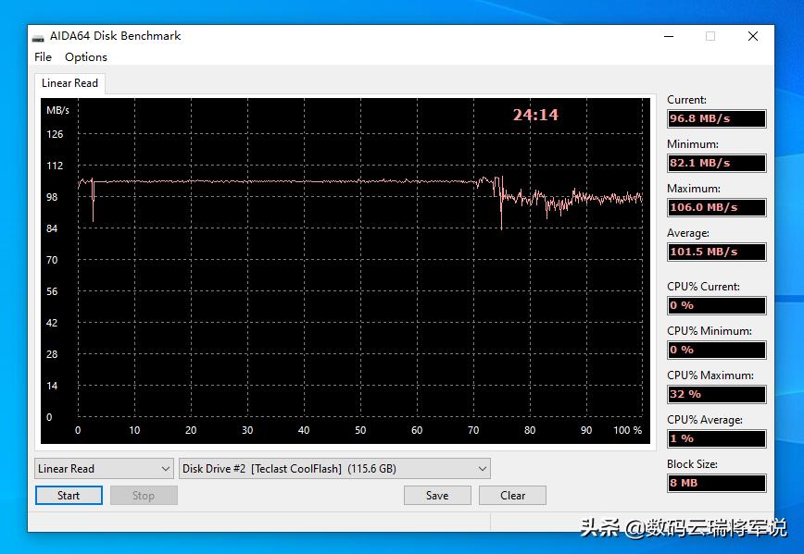Click the AIDA64 application icon in the title bar
This screenshot has width=804, height=554.
pos(37,36)
